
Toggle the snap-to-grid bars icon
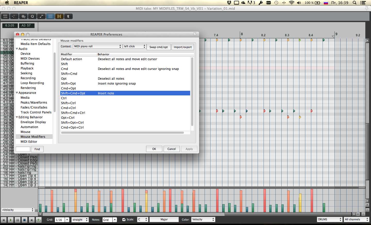pyautogui.click(x=59, y=16)
